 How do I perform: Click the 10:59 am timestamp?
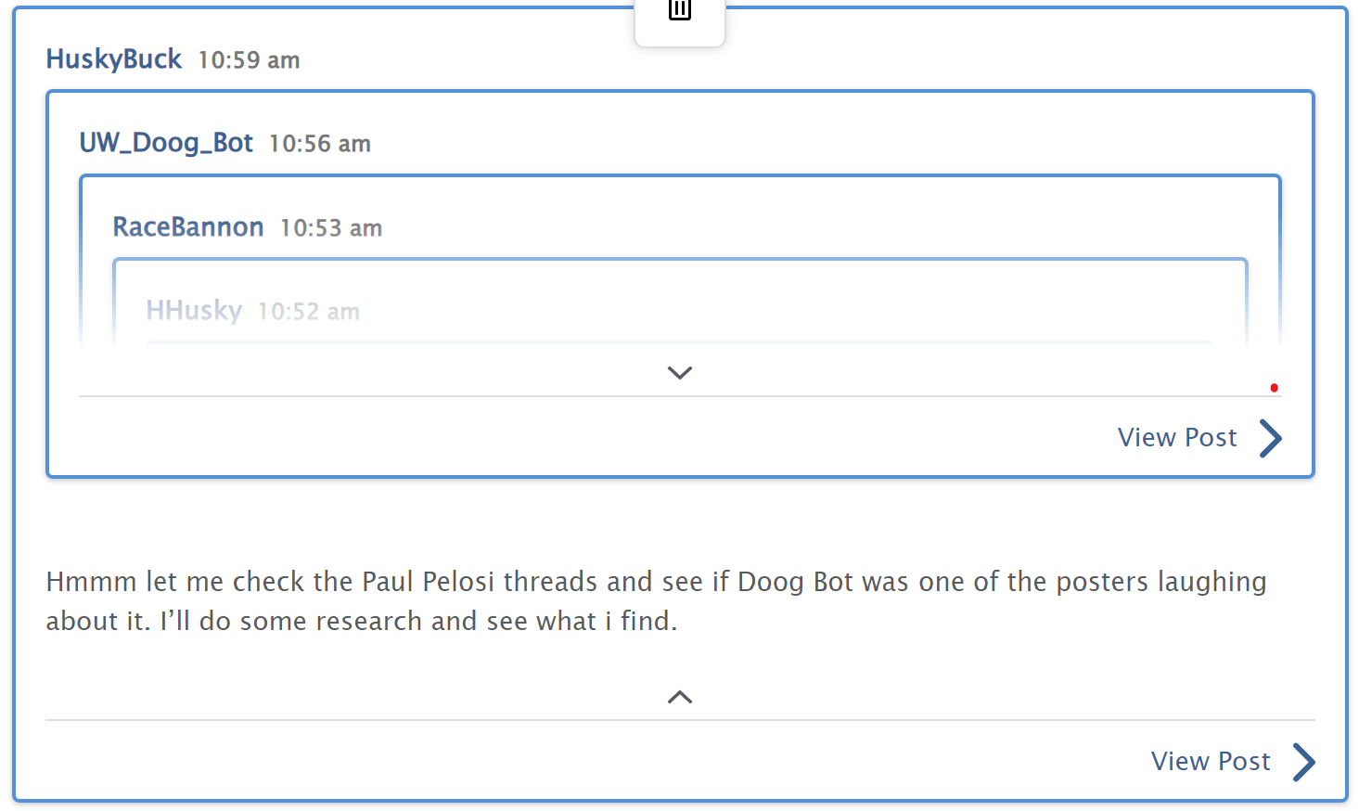coord(249,60)
